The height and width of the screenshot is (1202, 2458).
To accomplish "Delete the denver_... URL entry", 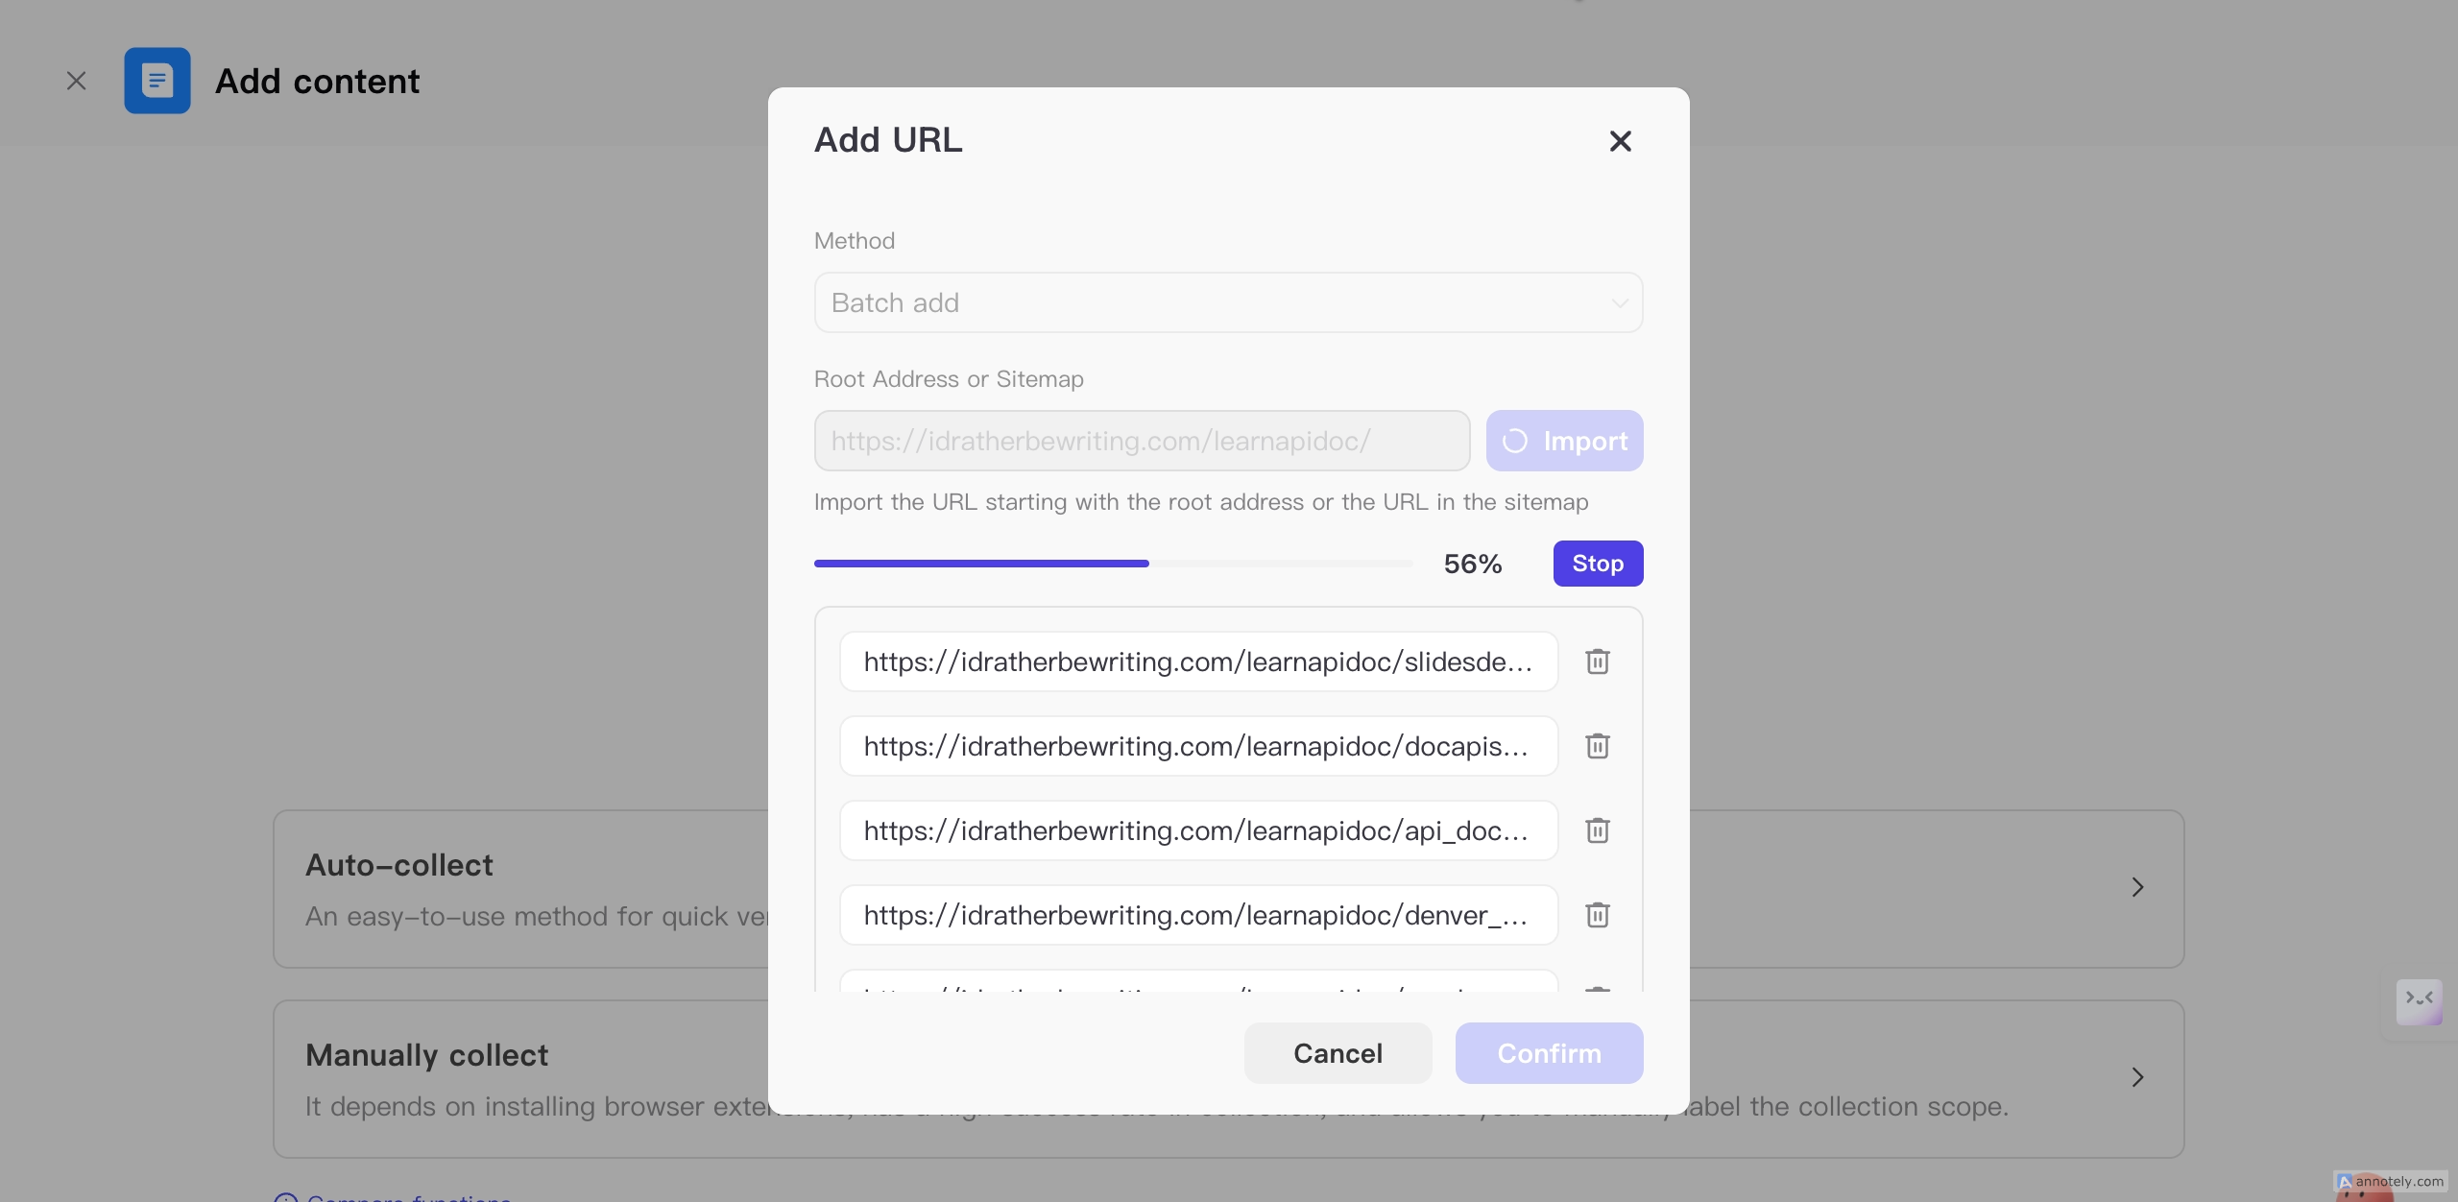I will [x=1597, y=915].
